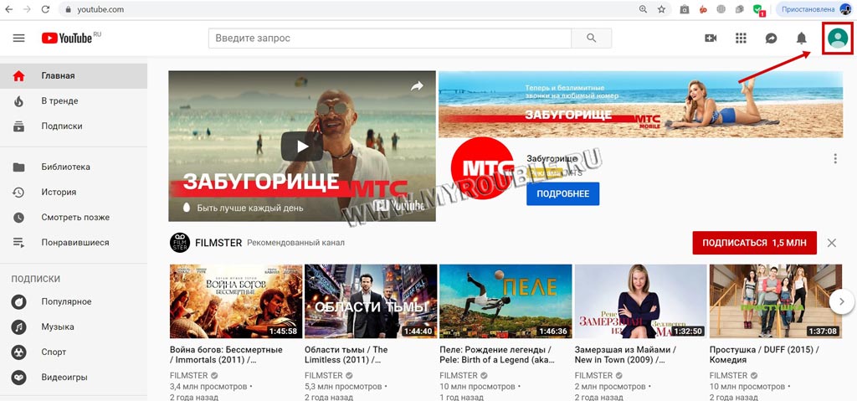Reload the page
Screen dimensions: 857x401
coord(45,9)
